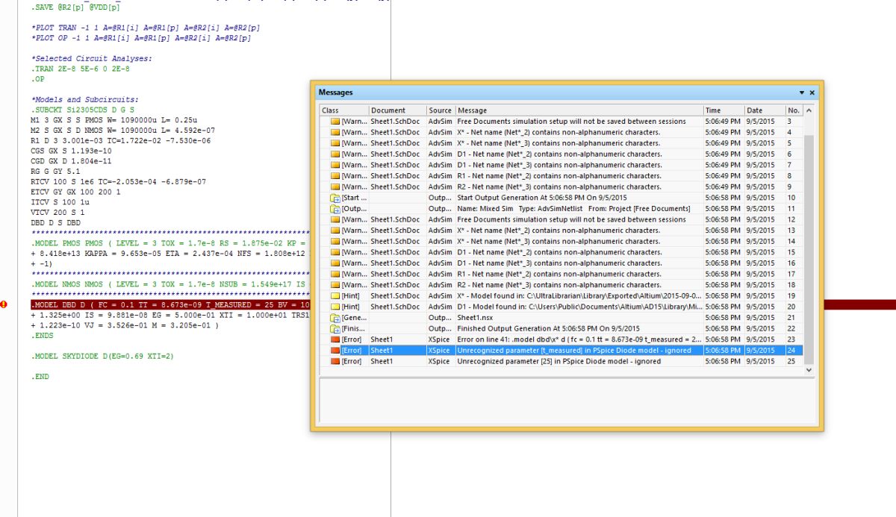The width and height of the screenshot is (896, 517).
Task: Click the Messages list scroll up arrow
Action: [809, 110]
